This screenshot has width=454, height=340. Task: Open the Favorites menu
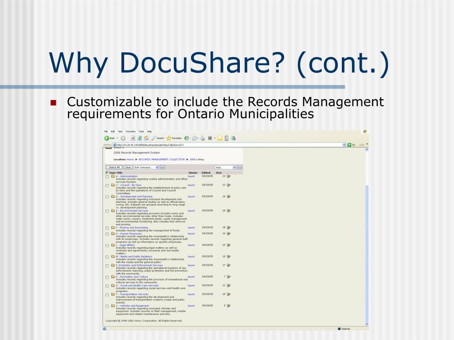tap(131, 131)
